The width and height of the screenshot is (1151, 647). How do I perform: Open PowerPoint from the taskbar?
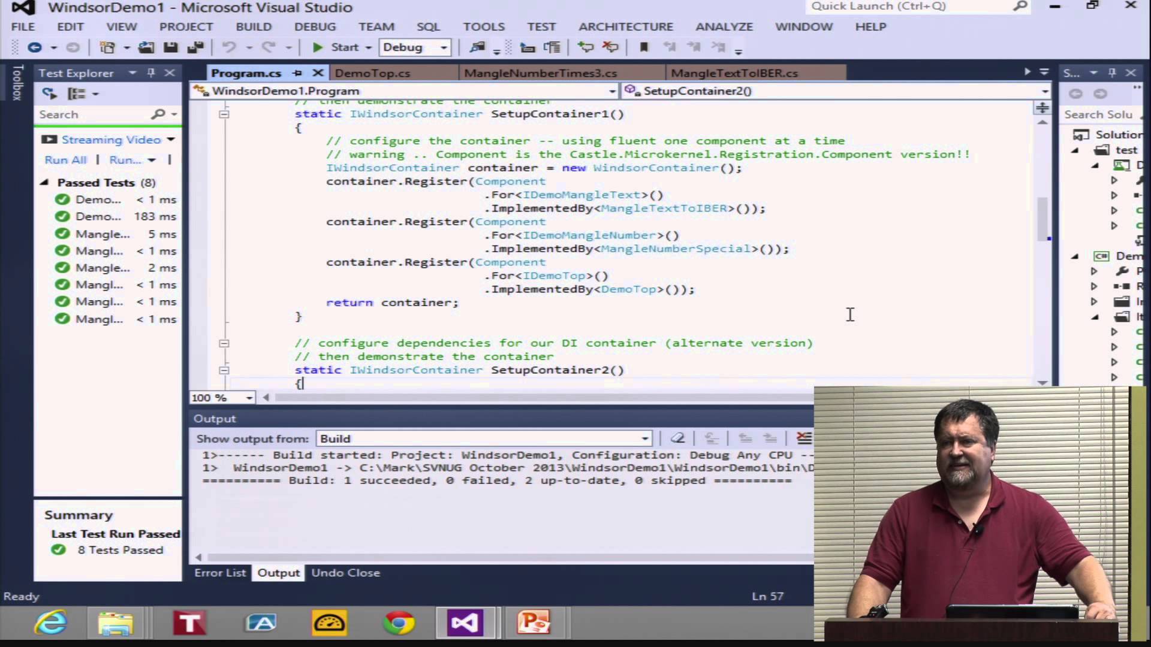(x=534, y=623)
